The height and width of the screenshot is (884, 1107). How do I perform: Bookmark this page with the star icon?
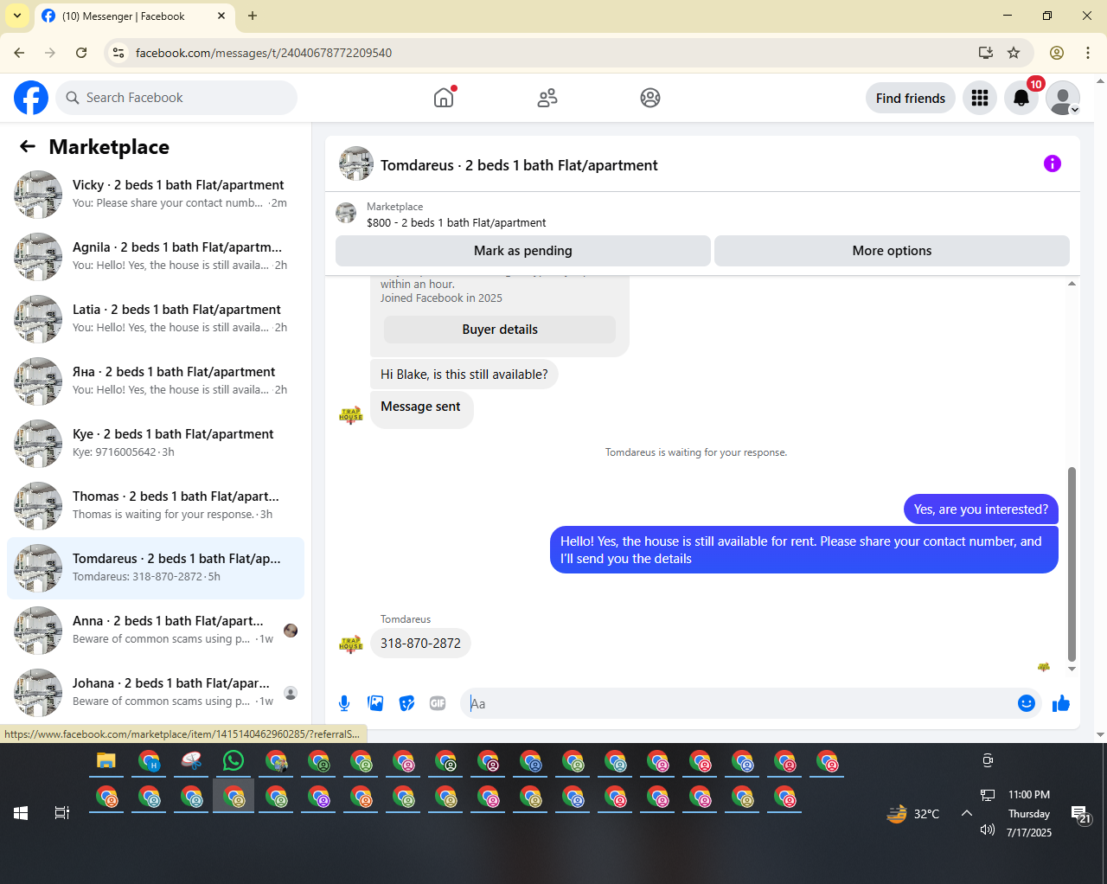point(1014,53)
